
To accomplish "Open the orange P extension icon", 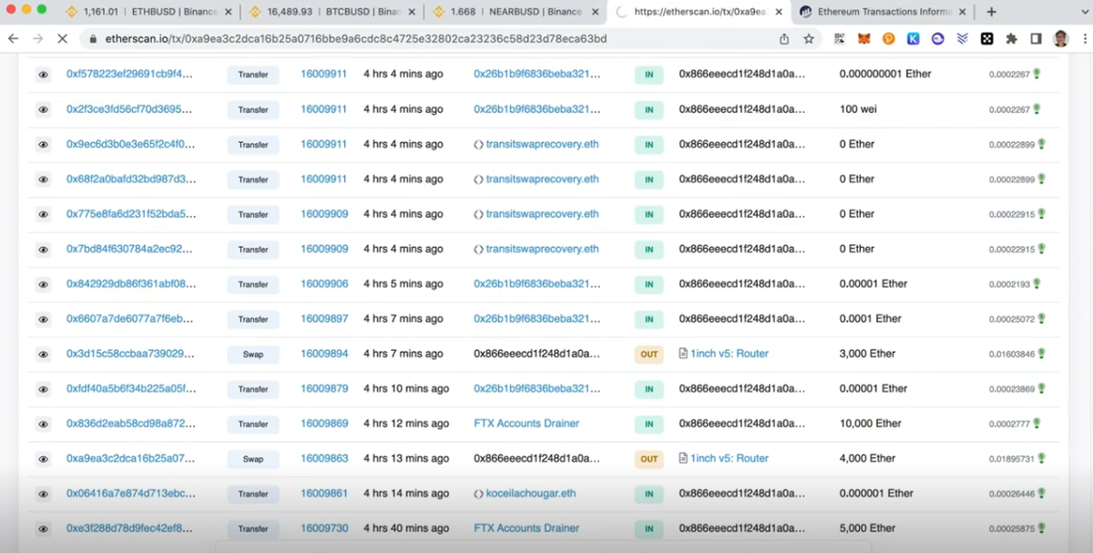I will tap(888, 39).
